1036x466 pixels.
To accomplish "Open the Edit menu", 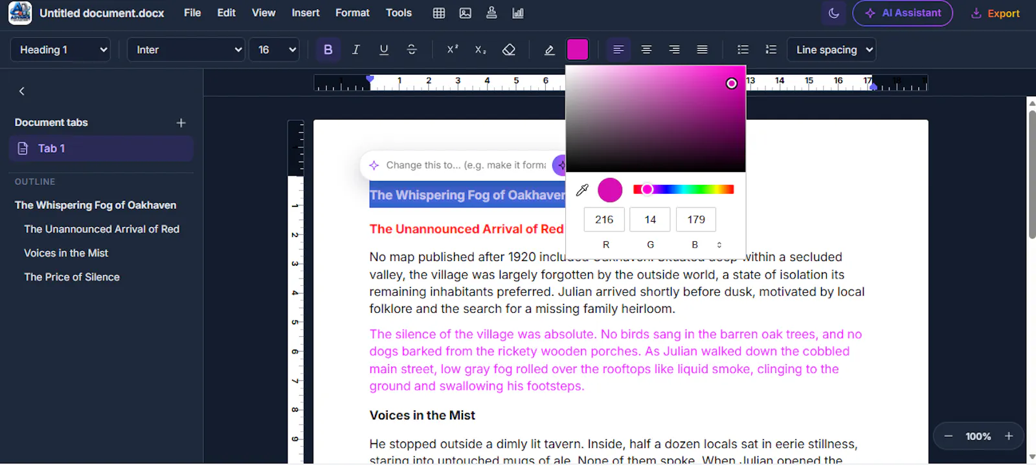I will click(x=227, y=13).
